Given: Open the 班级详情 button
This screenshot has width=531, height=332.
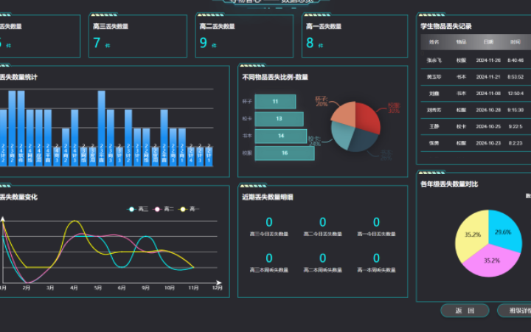Looking at the screenshot, I should pyautogui.click(x=516, y=311).
